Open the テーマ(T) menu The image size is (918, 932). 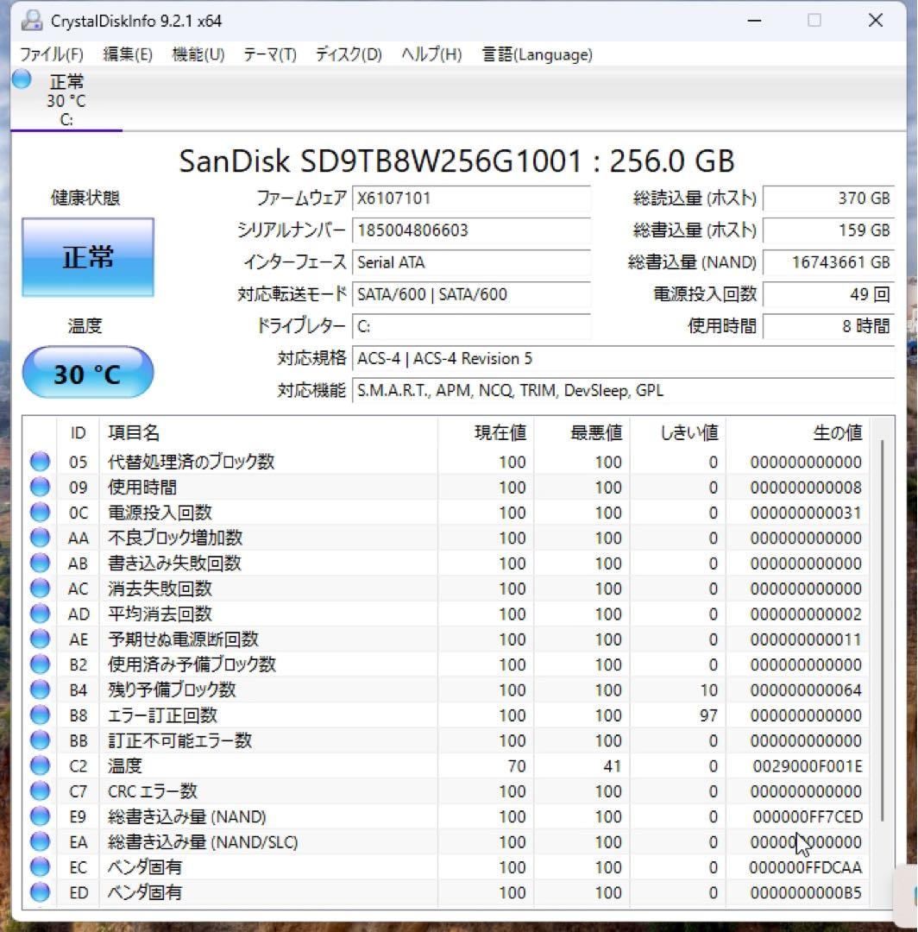[270, 54]
